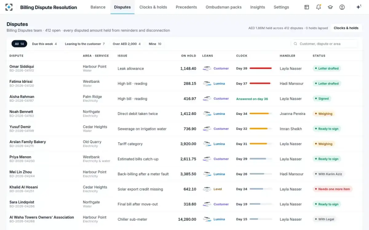Image resolution: width=369 pixels, height=230 pixels.
Task: Open the user profile icon
Action: click(342, 7)
